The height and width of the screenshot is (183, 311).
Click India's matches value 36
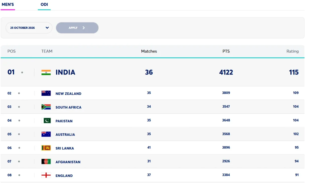click(149, 72)
